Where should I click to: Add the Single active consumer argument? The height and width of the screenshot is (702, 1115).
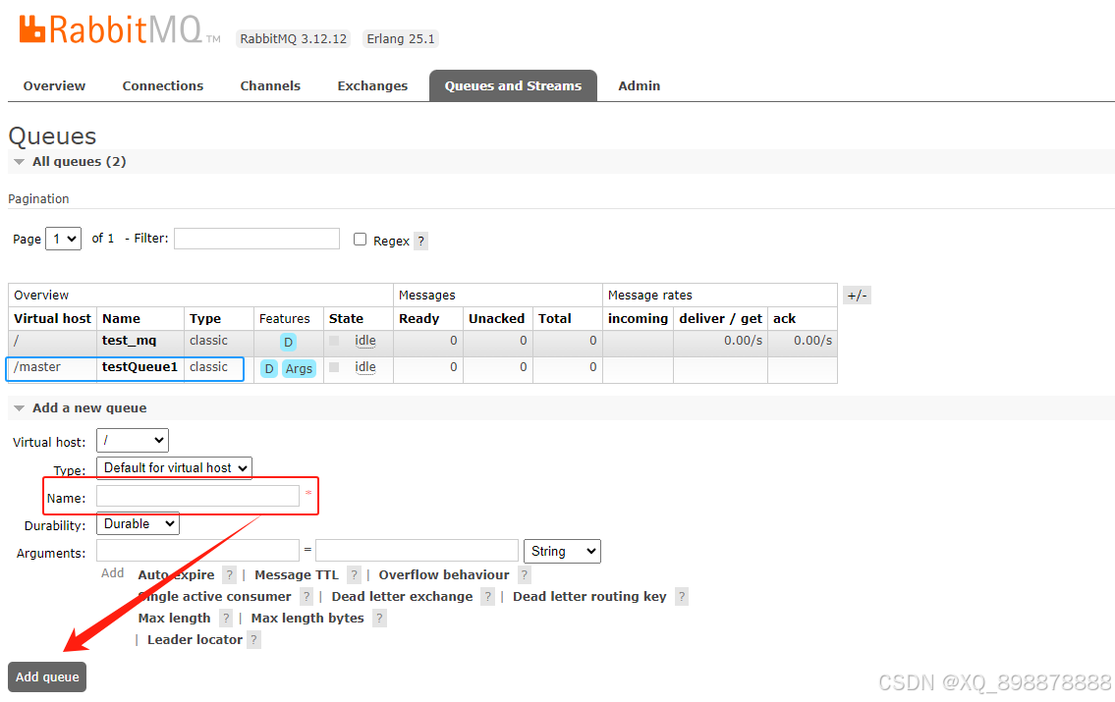point(215,597)
